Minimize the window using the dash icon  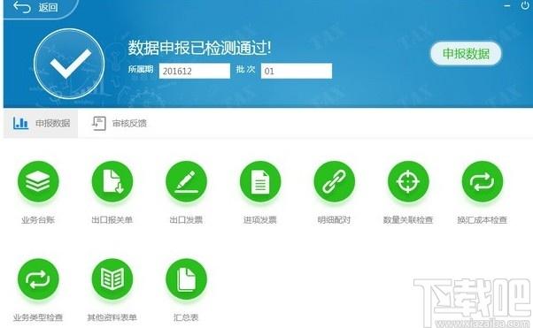507,6
